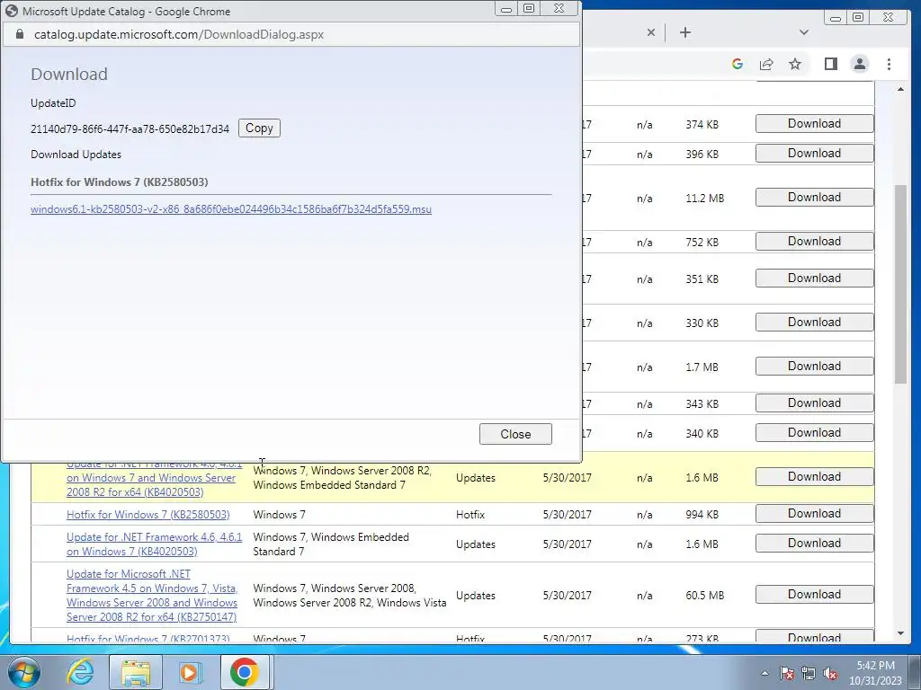Download the 374 KB update
Viewport: 921px width, 690px height.
[x=814, y=124]
